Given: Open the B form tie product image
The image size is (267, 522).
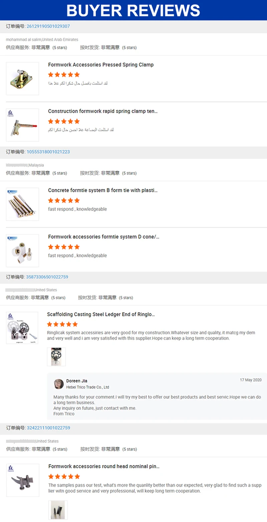Looking at the screenshot, I should [22, 204].
